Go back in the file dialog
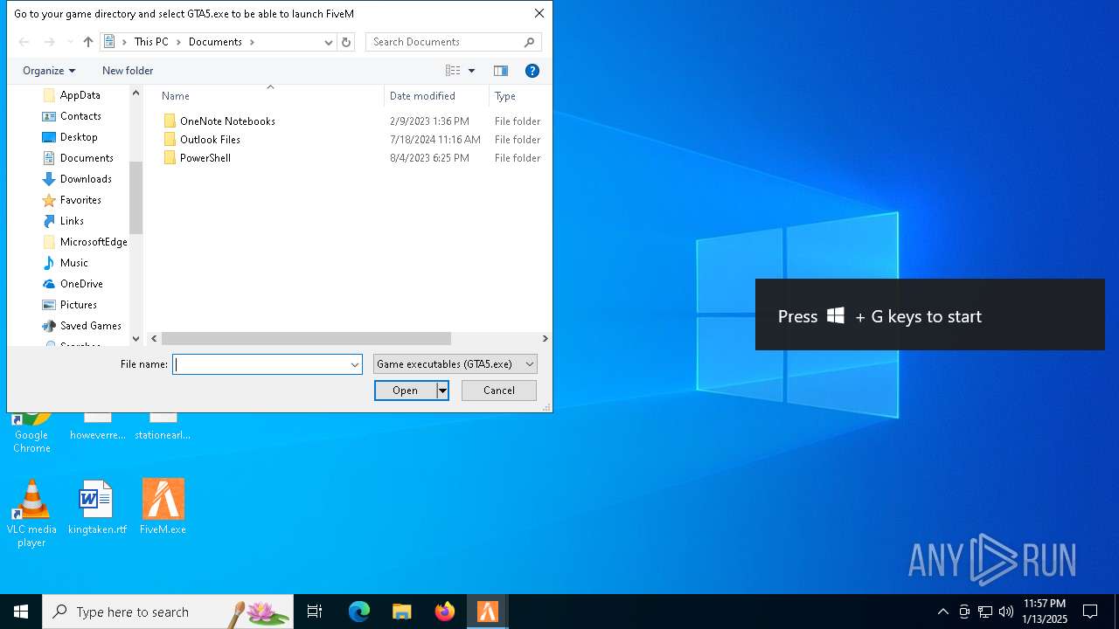The height and width of the screenshot is (629, 1119). click(x=24, y=42)
